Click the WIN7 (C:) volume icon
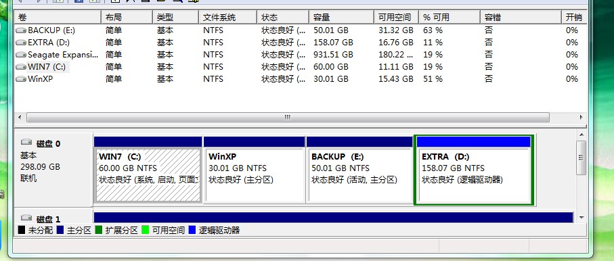This screenshot has width=614, height=261. pos(21,67)
